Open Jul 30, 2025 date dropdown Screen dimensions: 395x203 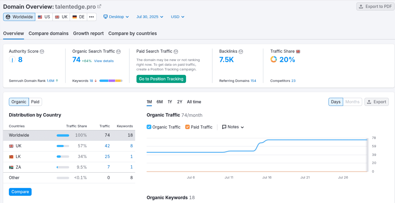[150, 17]
